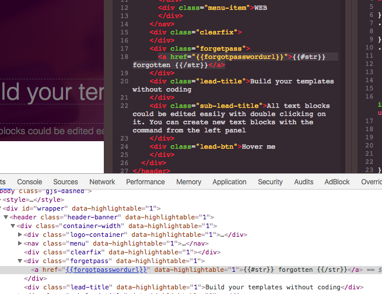Open the Network tab
The image size is (382, 294).
pyautogui.click(x=102, y=182)
